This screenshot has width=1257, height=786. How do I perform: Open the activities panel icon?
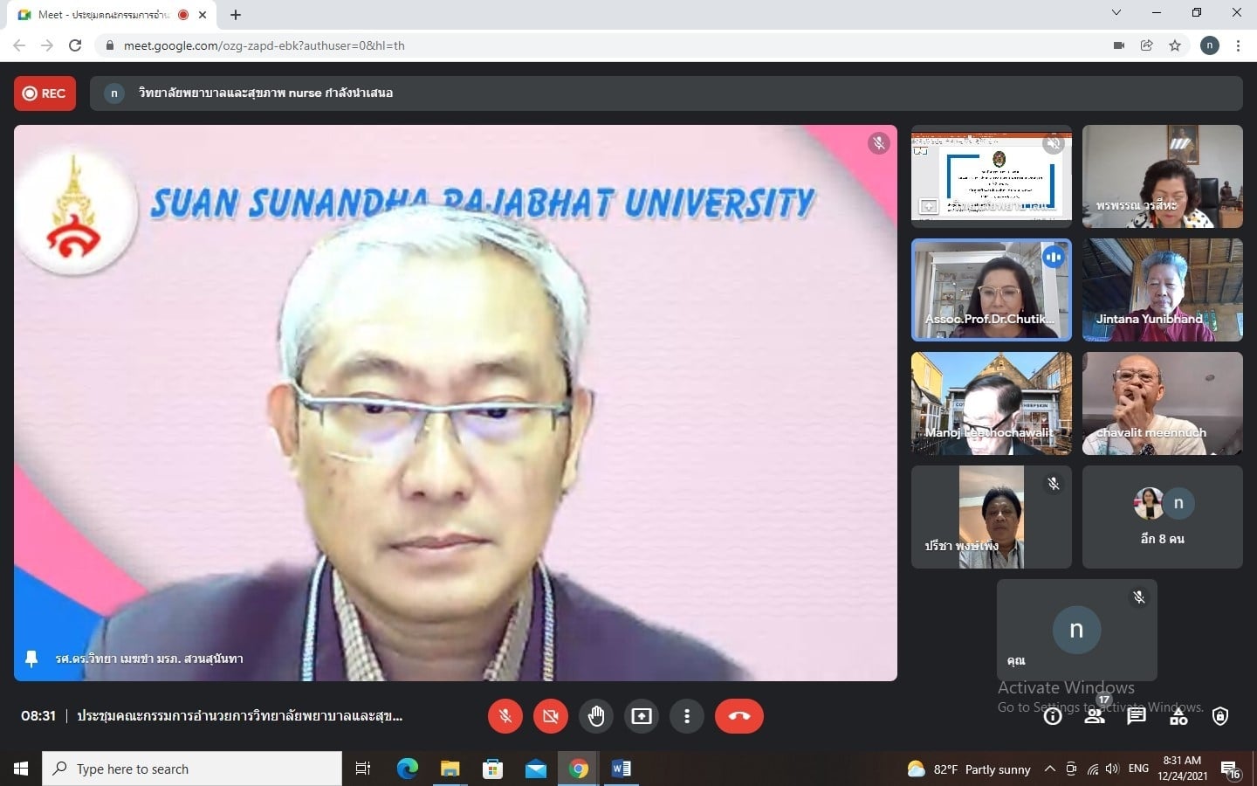(x=1178, y=717)
